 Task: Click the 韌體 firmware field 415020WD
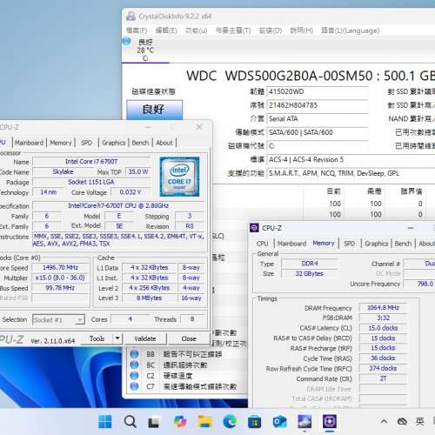coord(318,91)
